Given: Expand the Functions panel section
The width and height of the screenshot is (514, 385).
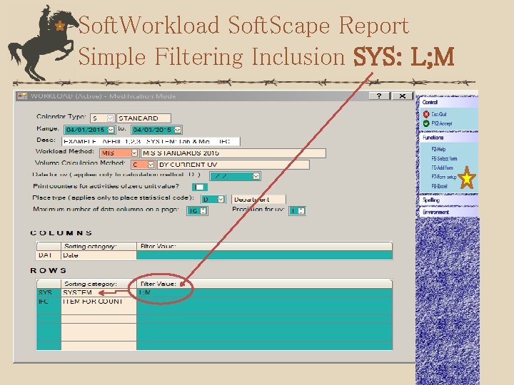Looking at the screenshot, I should point(448,138).
